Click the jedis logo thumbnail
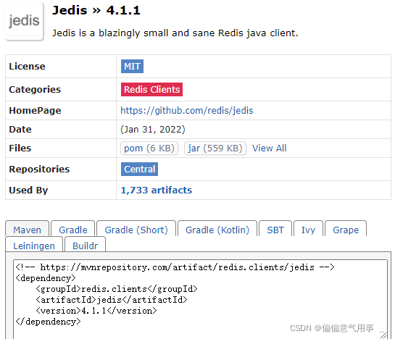This screenshot has height=339, width=395. tap(24, 22)
